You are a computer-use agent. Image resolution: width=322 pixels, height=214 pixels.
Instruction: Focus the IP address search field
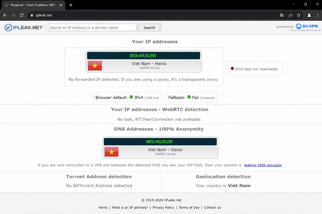tap(92, 28)
